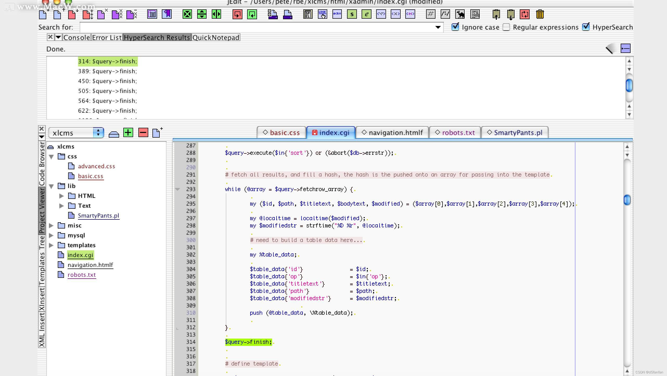The height and width of the screenshot is (376, 667).
Task: Enable the Regular expressions checkbox
Action: [506, 27]
